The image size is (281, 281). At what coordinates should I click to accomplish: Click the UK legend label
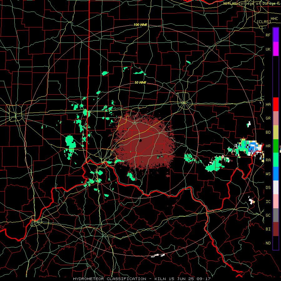(x=268, y=49)
